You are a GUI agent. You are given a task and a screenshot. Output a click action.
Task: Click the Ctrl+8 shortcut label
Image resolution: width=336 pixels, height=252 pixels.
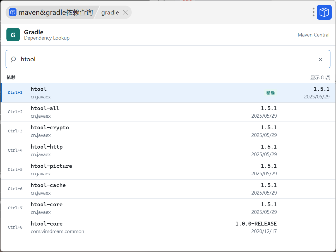15,227
